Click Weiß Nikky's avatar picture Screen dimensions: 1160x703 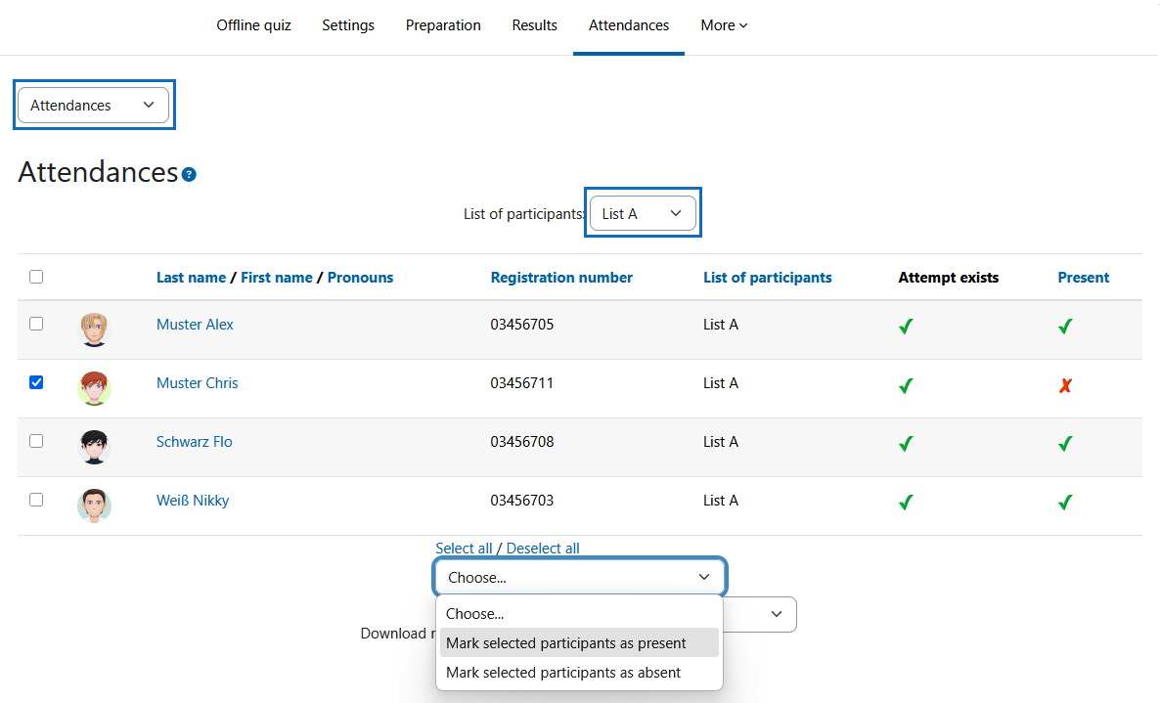(94, 505)
